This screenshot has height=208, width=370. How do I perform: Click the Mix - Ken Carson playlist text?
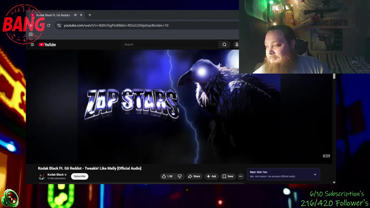click(273, 177)
